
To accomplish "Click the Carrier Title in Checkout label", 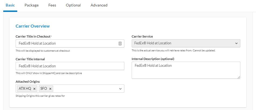I will pyautogui.click(x=33, y=36).
